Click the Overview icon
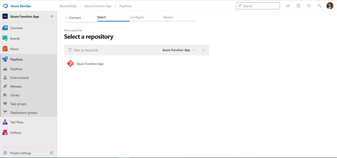Screen dimensions: 337x158 5,28
